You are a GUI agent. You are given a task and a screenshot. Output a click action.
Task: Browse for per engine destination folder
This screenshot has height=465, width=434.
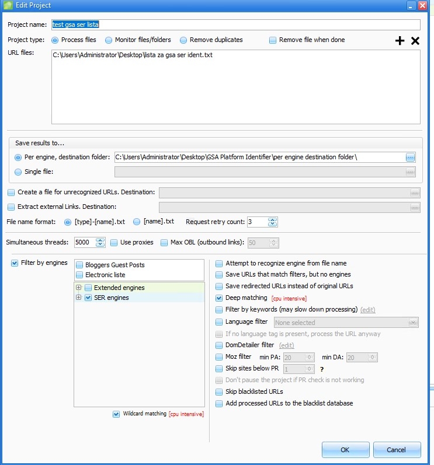coord(411,157)
